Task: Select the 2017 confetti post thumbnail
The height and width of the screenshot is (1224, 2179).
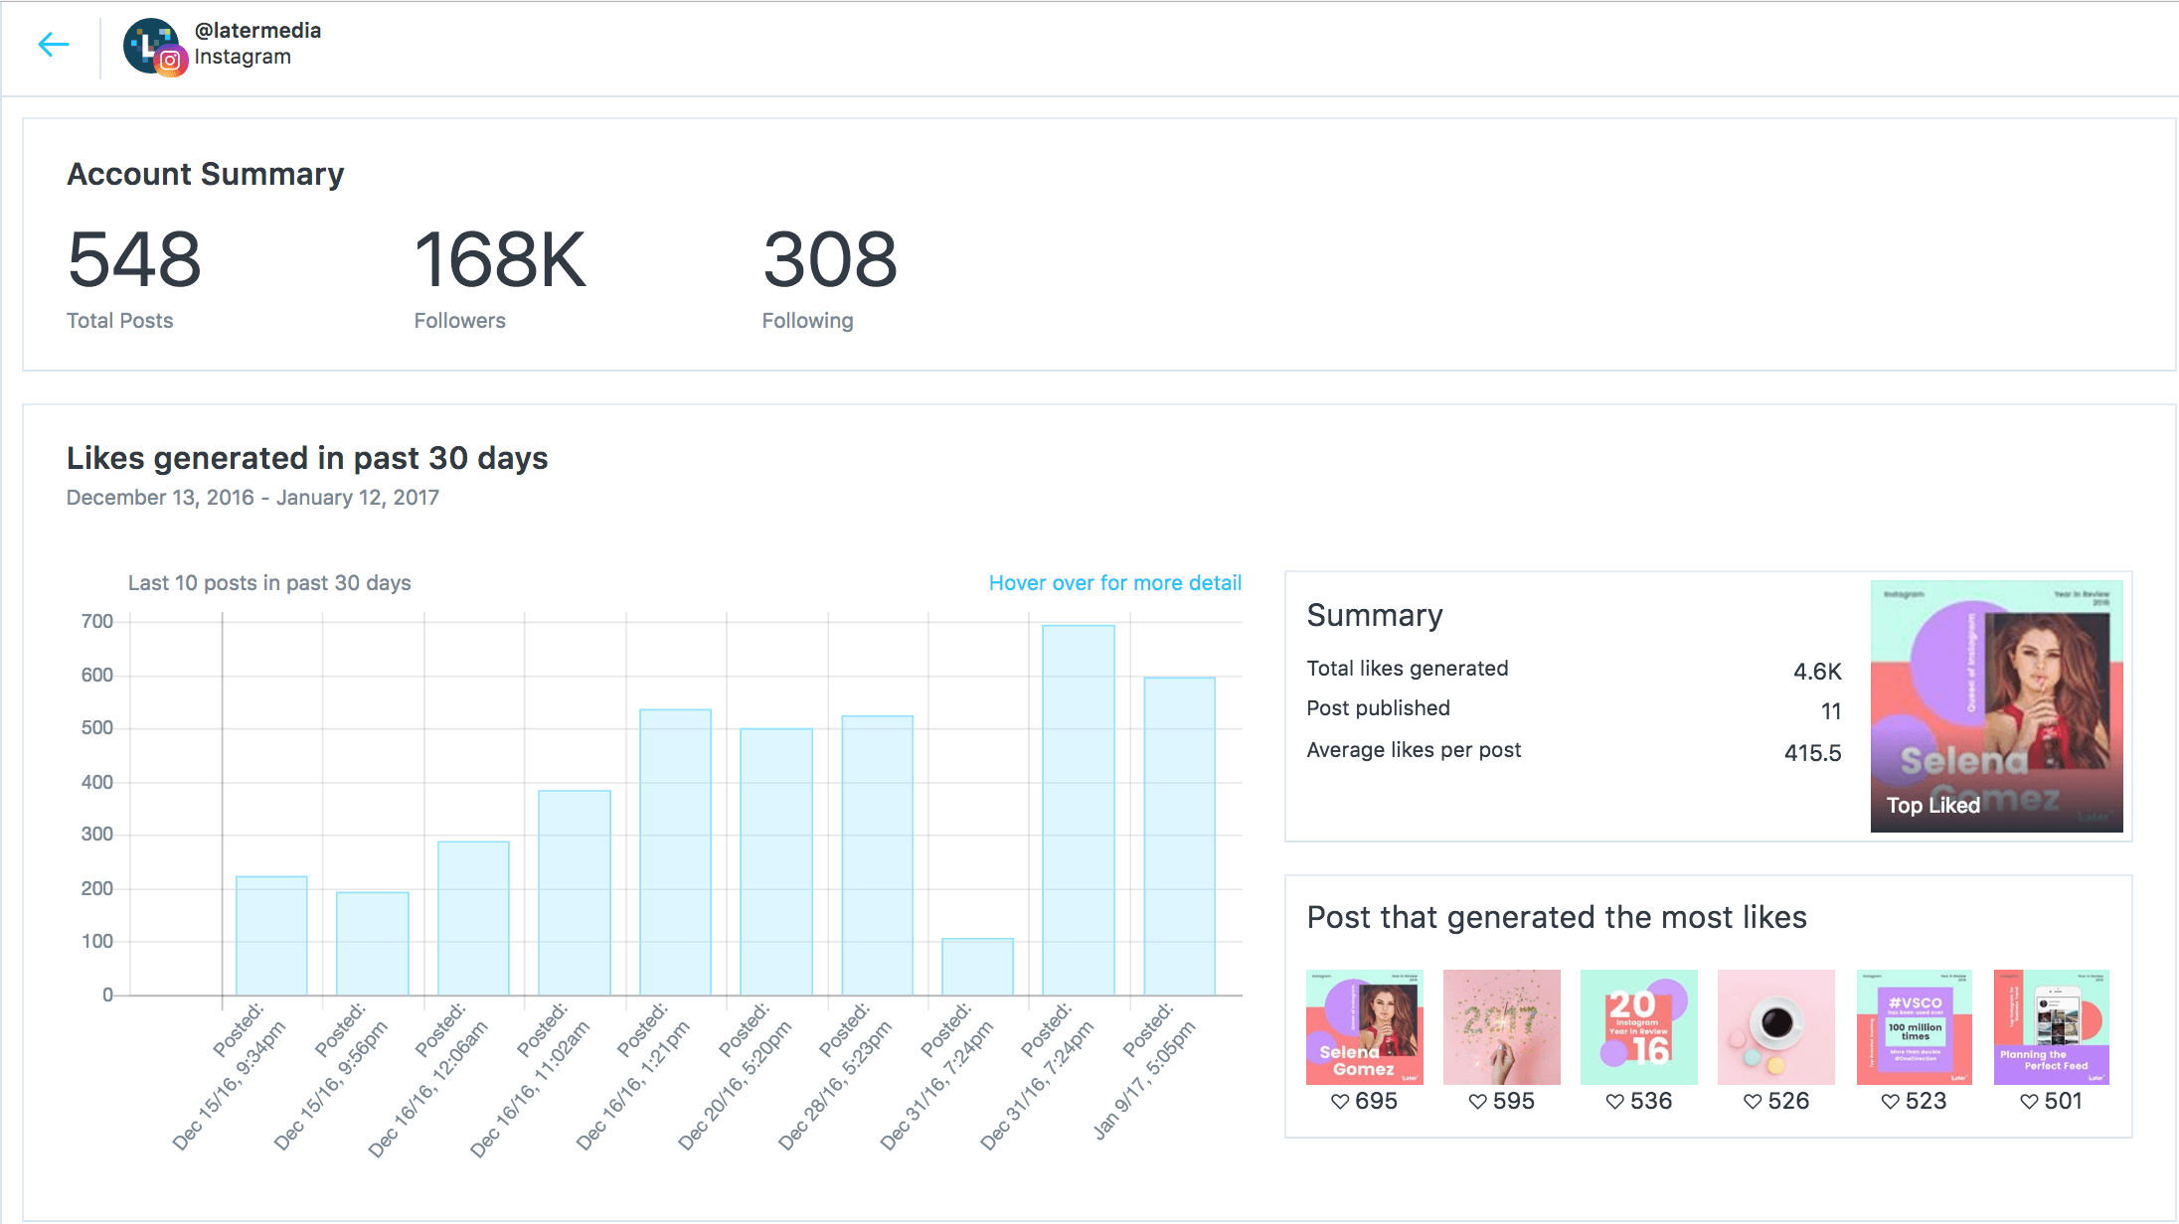Action: [1501, 1026]
